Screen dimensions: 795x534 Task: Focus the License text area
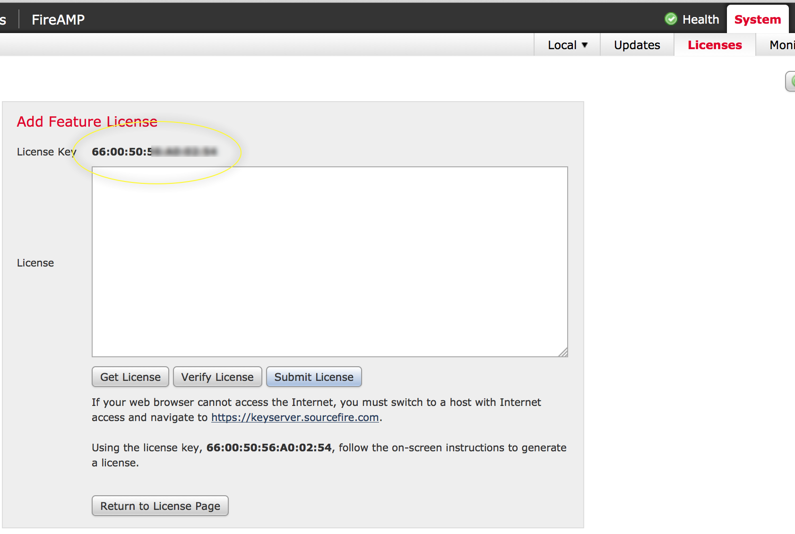pyautogui.click(x=329, y=261)
